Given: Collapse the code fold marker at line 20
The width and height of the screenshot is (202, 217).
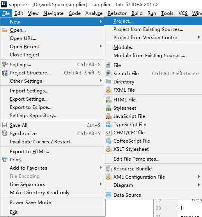Looking at the screenshot, I should tap(178, 208).
